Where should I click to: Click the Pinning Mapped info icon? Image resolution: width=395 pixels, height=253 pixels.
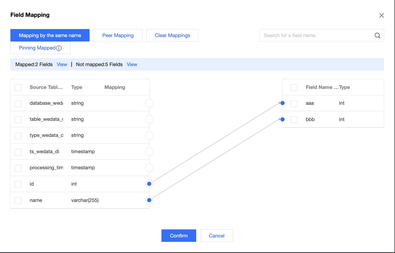click(x=59, y=48)
